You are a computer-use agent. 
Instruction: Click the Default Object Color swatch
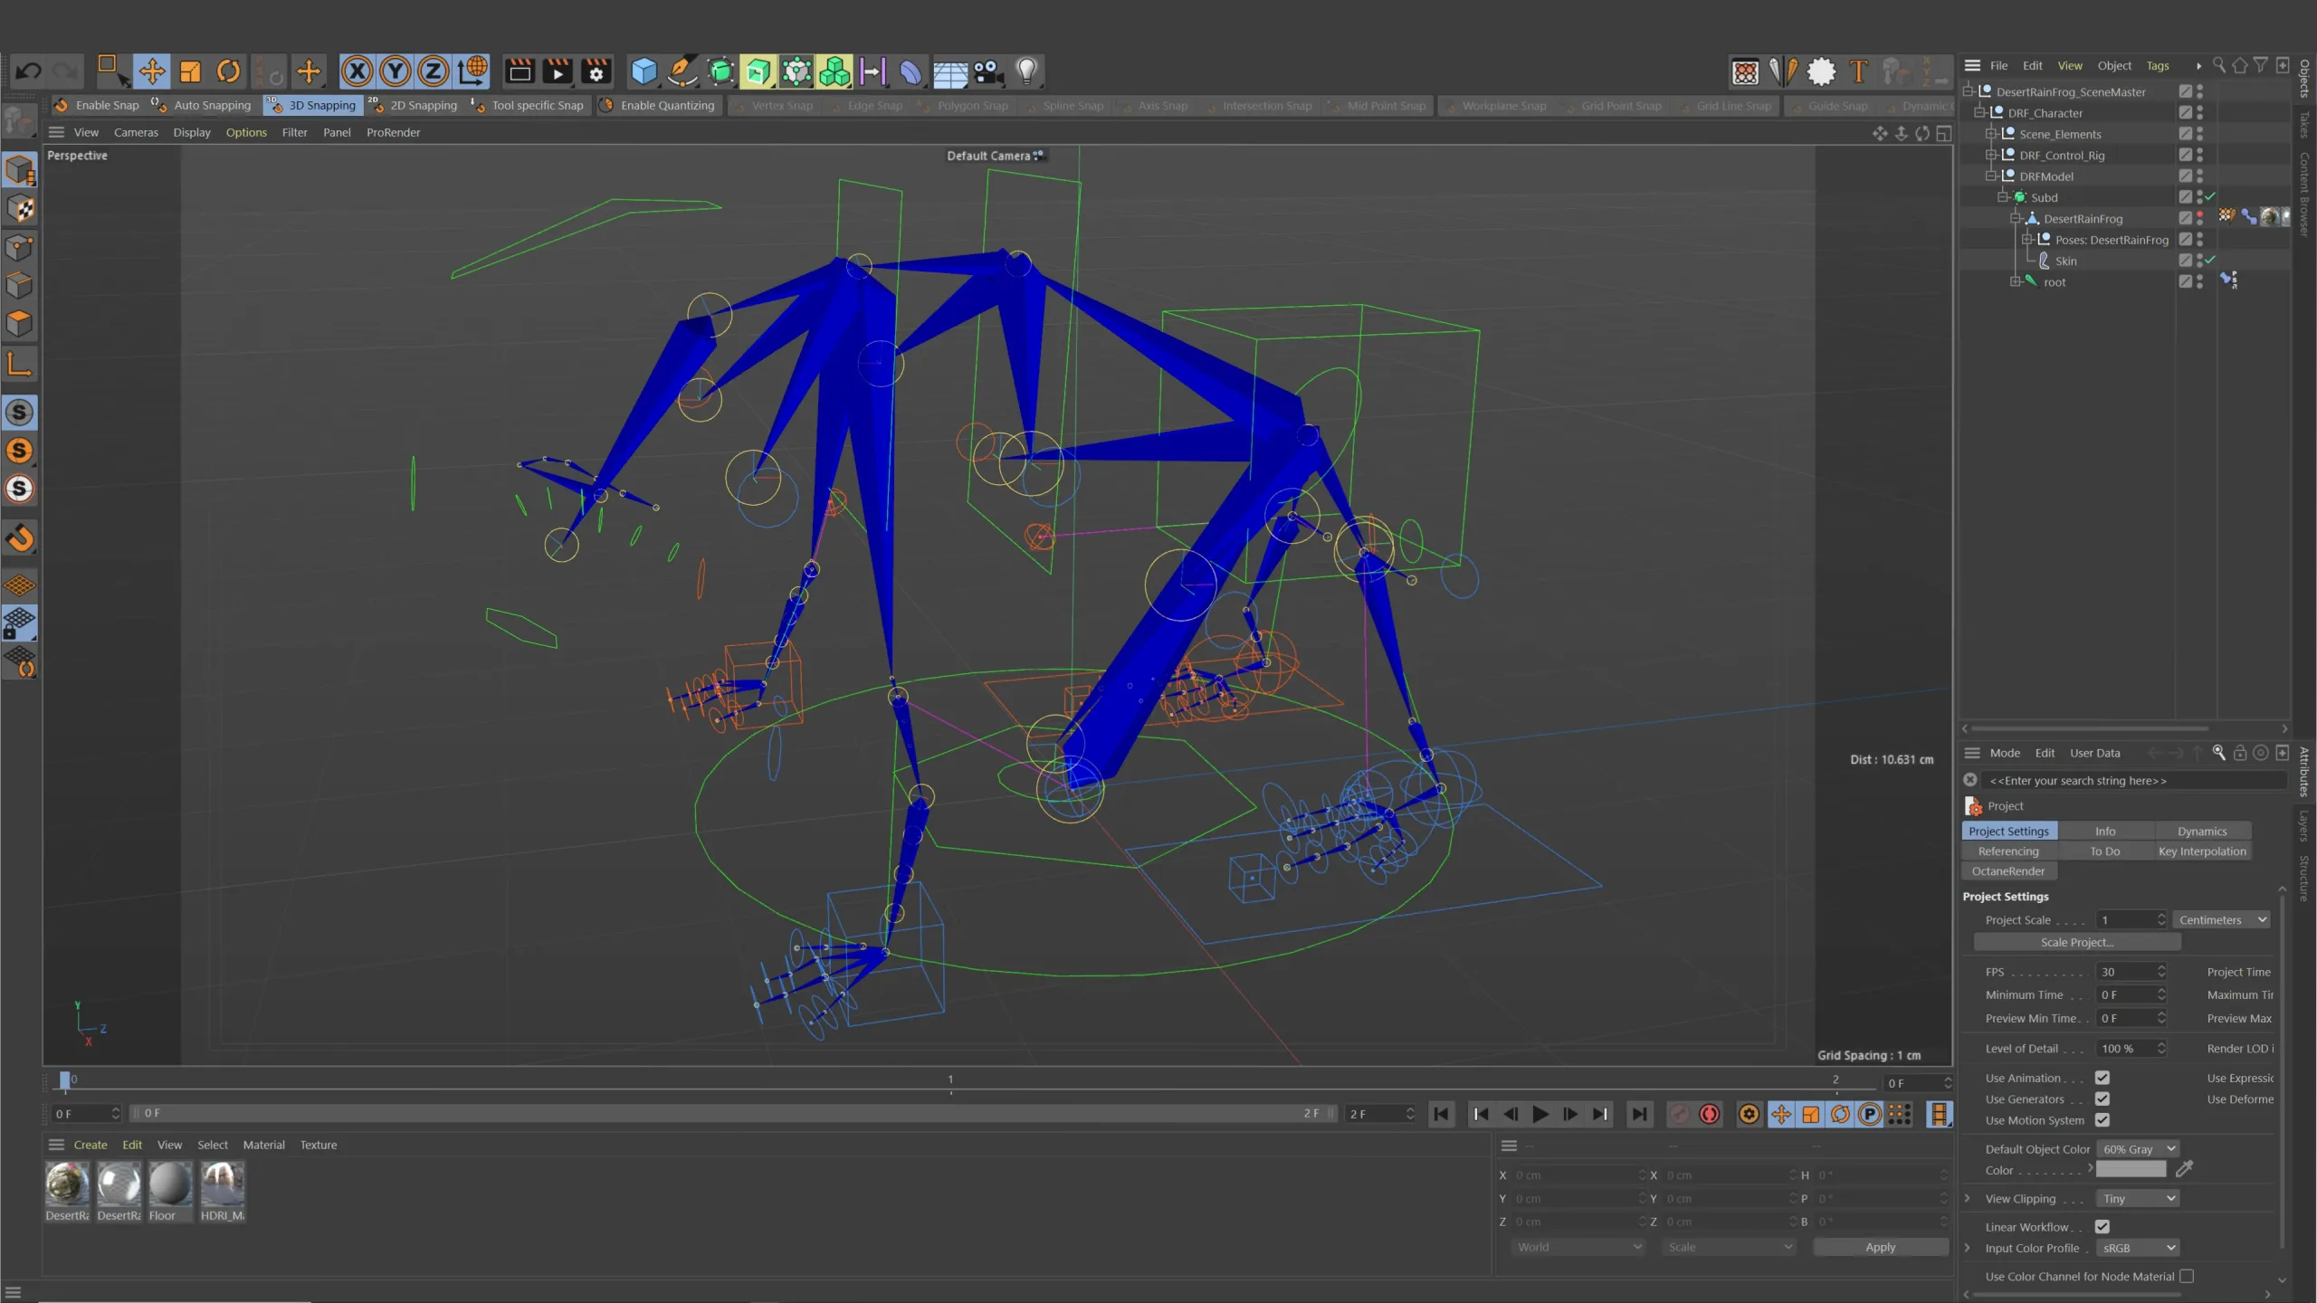click(2132, 1168)
